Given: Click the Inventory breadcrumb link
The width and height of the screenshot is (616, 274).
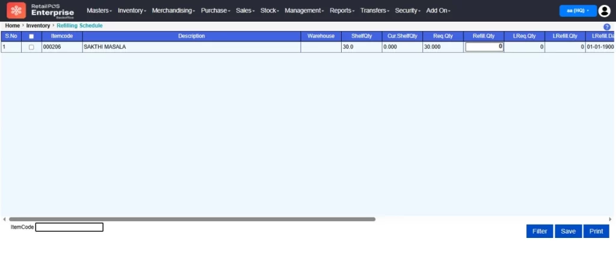Looking at the screenshot, I should point(38,25).
